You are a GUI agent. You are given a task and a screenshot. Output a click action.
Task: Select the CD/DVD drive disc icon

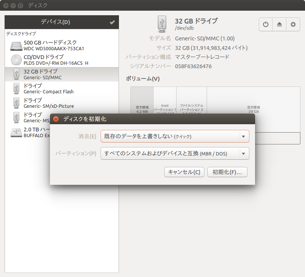[x=16, y=60]
